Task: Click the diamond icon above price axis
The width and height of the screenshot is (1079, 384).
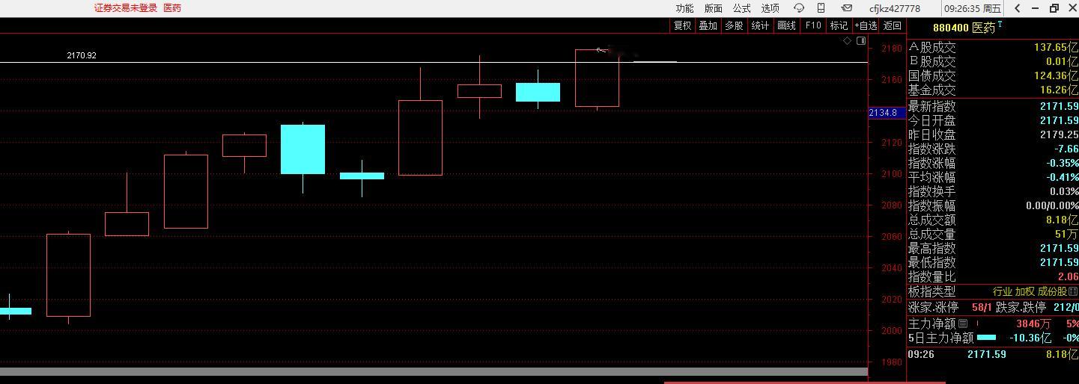Action: click(848, 41)
